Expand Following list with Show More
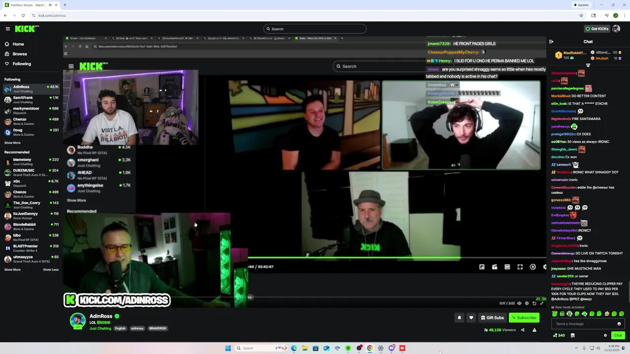This screenshot has height=354, width=630. point(12,143)
